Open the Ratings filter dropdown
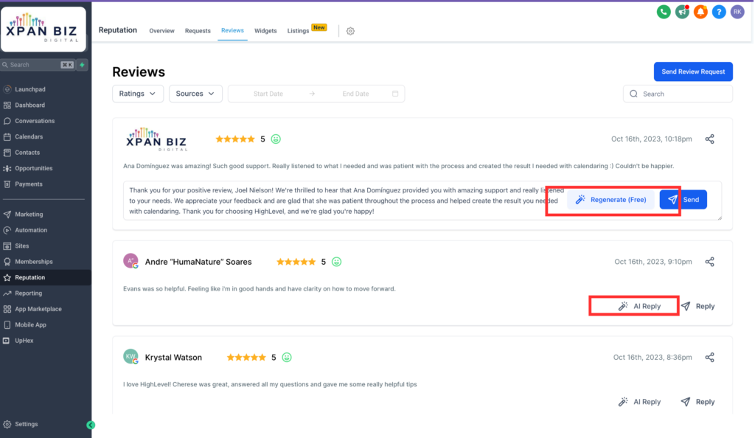Viewport: 755px width, 438px height. tap(138, 94)
